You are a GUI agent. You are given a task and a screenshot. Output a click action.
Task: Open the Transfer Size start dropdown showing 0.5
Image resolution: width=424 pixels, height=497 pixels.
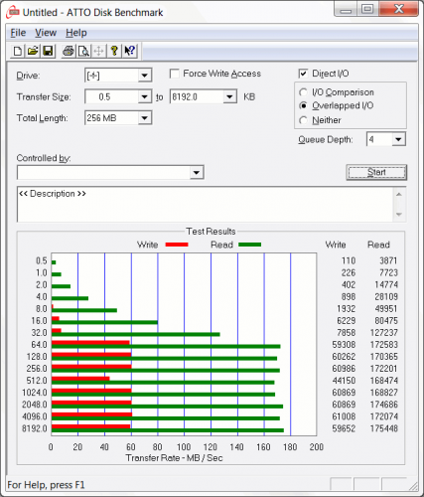point(144,97)
